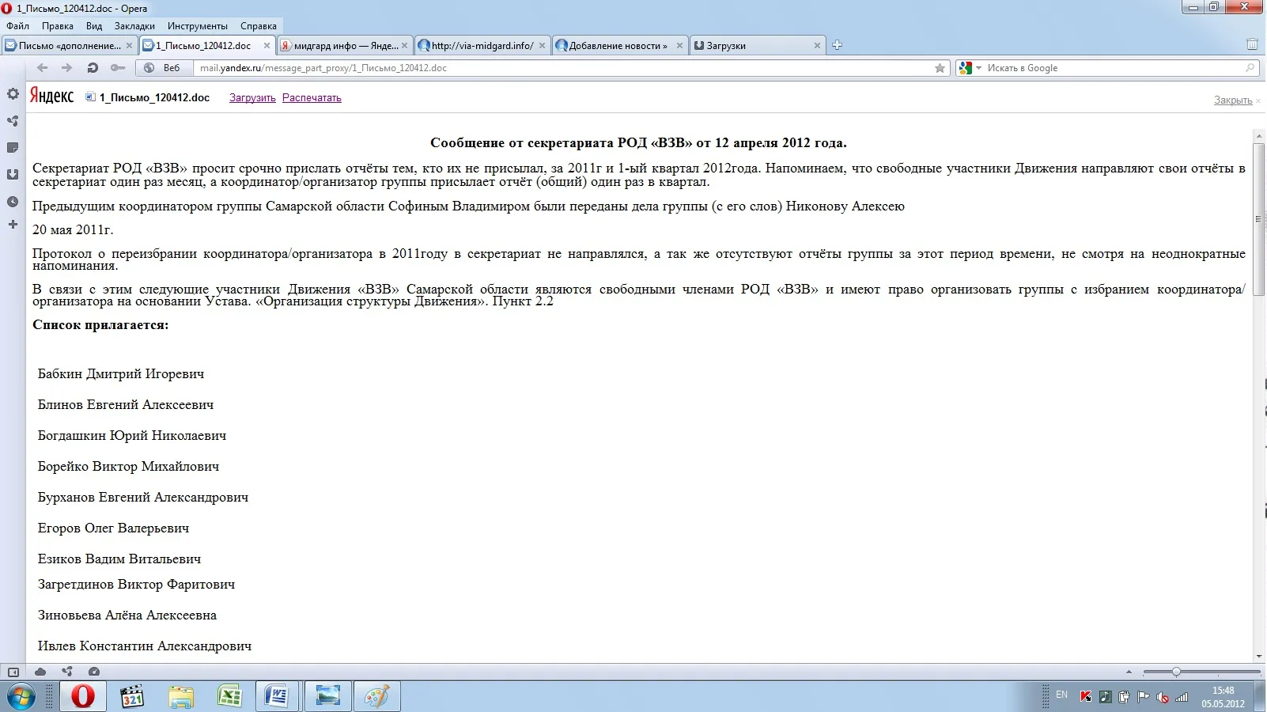Viewport: 1267px width, 712px height.
Task: Open the Закладки menu
Action: (134, 26)
